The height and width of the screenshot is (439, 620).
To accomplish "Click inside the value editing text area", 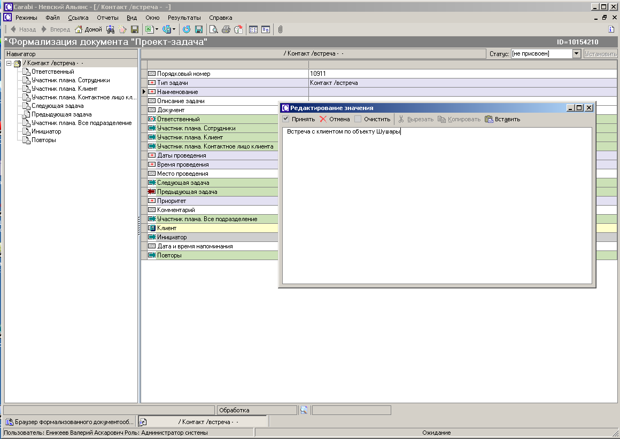I will coord(436,206).
